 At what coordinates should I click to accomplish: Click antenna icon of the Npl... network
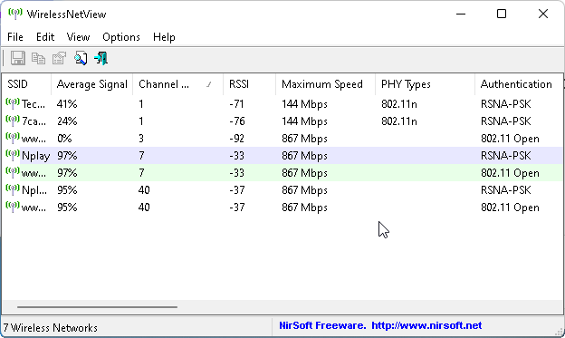coord(13,189)
